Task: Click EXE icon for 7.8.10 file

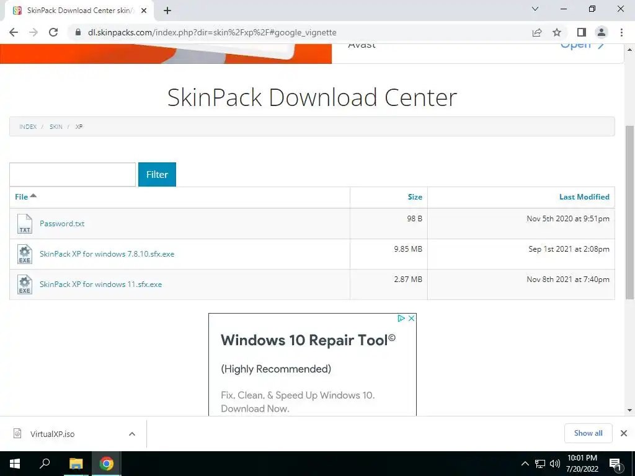Action: [x=25, y=254]
